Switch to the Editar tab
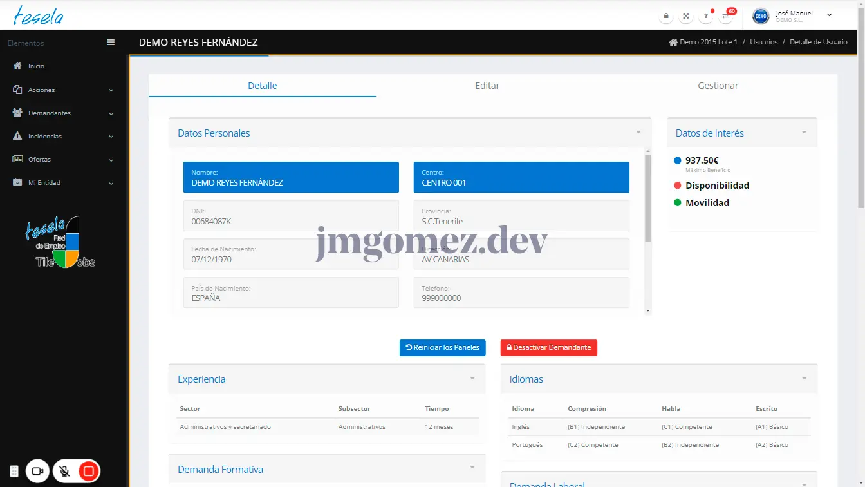865x487 pixels. pyautogui.click(x=487, y=86)
